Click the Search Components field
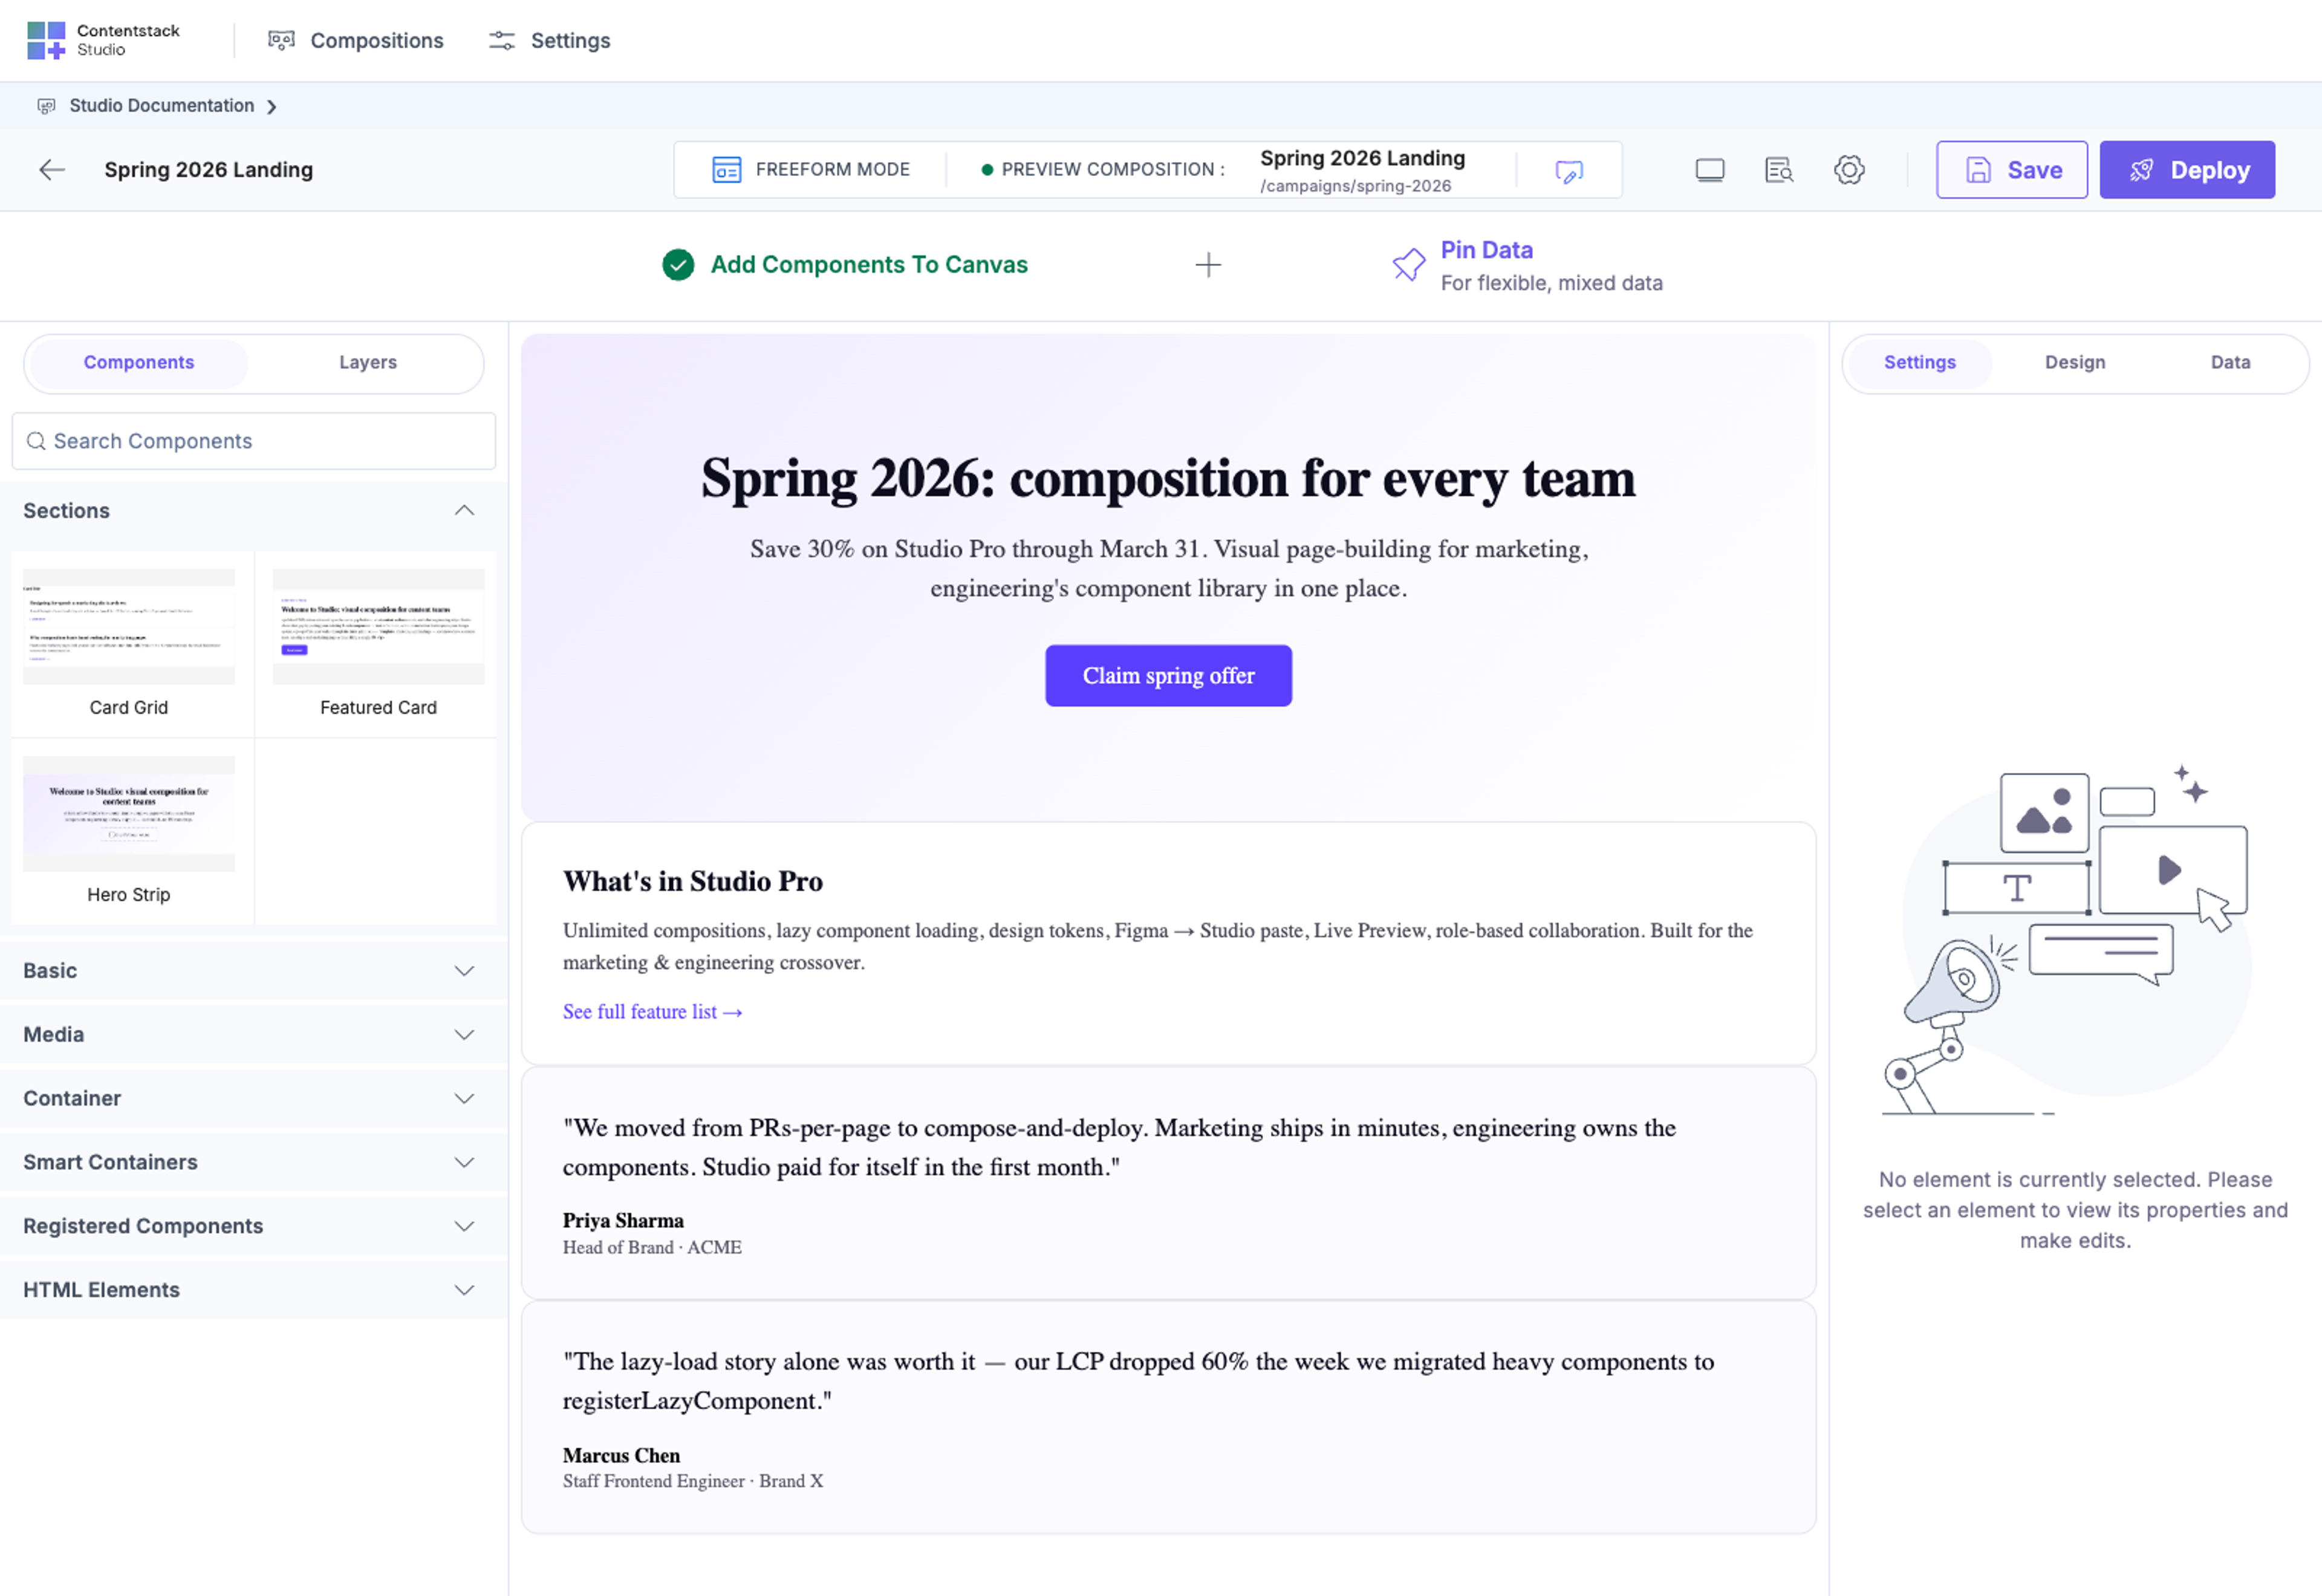The image size is (2322, 1596). point(254,441)
